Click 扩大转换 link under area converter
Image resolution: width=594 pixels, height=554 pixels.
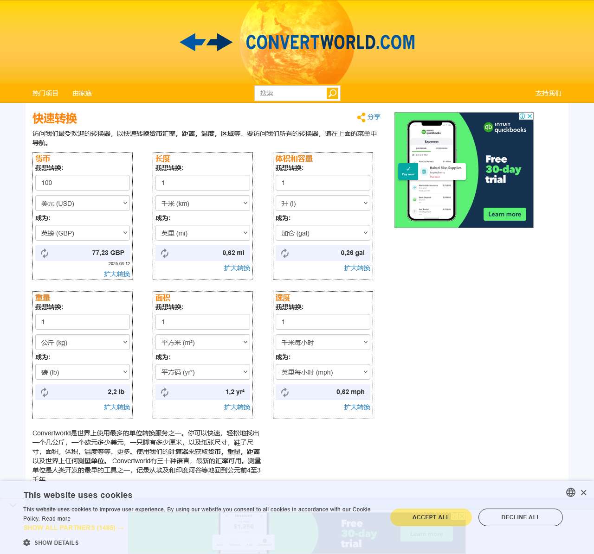tap(237, 407)
